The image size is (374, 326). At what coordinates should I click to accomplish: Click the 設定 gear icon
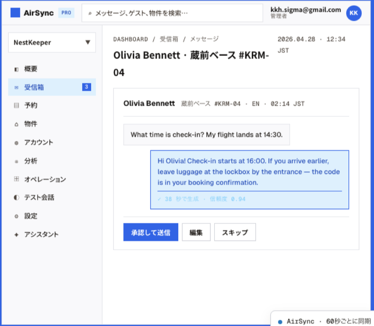click(16, 216)
